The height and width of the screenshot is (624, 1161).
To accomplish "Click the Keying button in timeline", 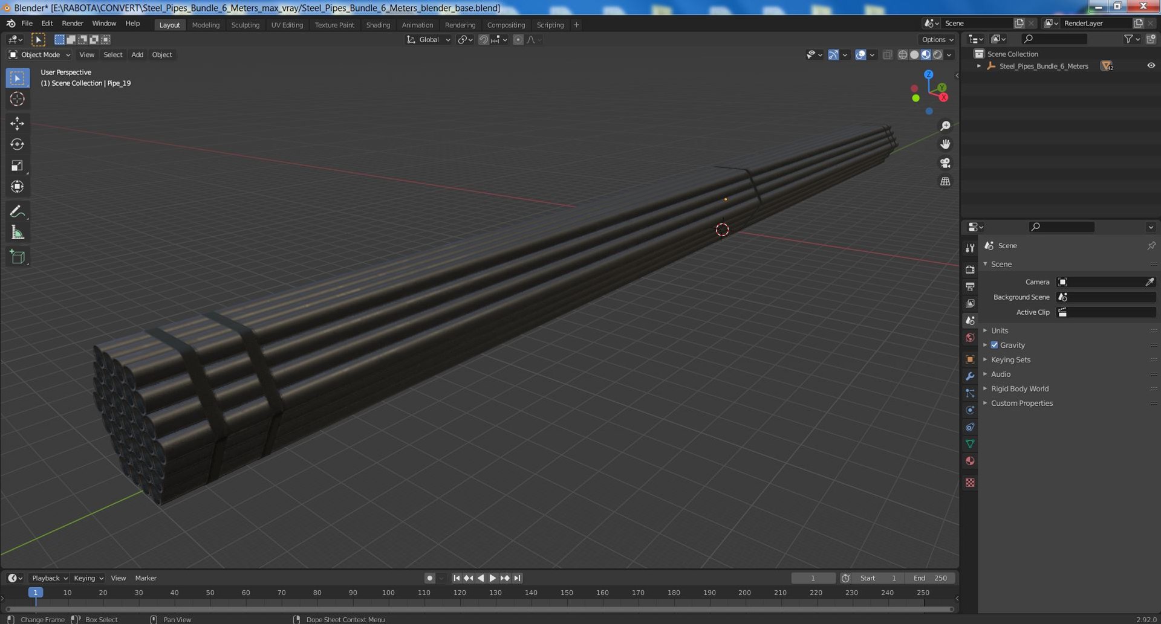I will click(88, 578).
